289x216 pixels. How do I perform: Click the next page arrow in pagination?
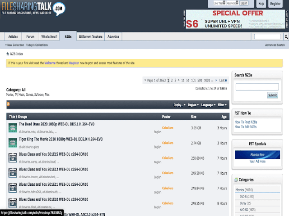[x=216, y=80]
